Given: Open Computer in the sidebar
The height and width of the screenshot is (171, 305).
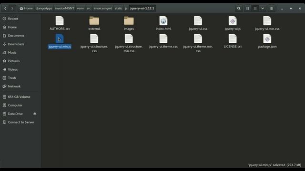Looking at the screenshot, I should click(x=20, y=105).
